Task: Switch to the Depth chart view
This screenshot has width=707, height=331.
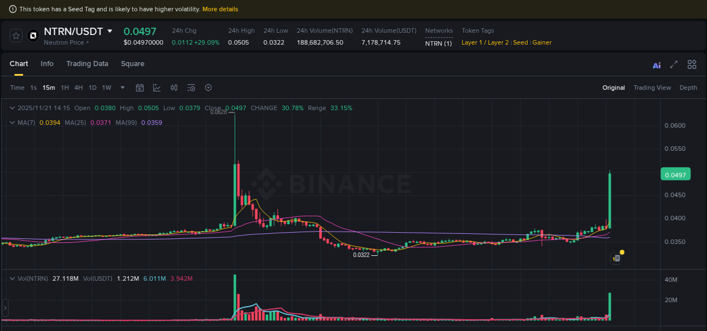Action: (x=688, y=88)
